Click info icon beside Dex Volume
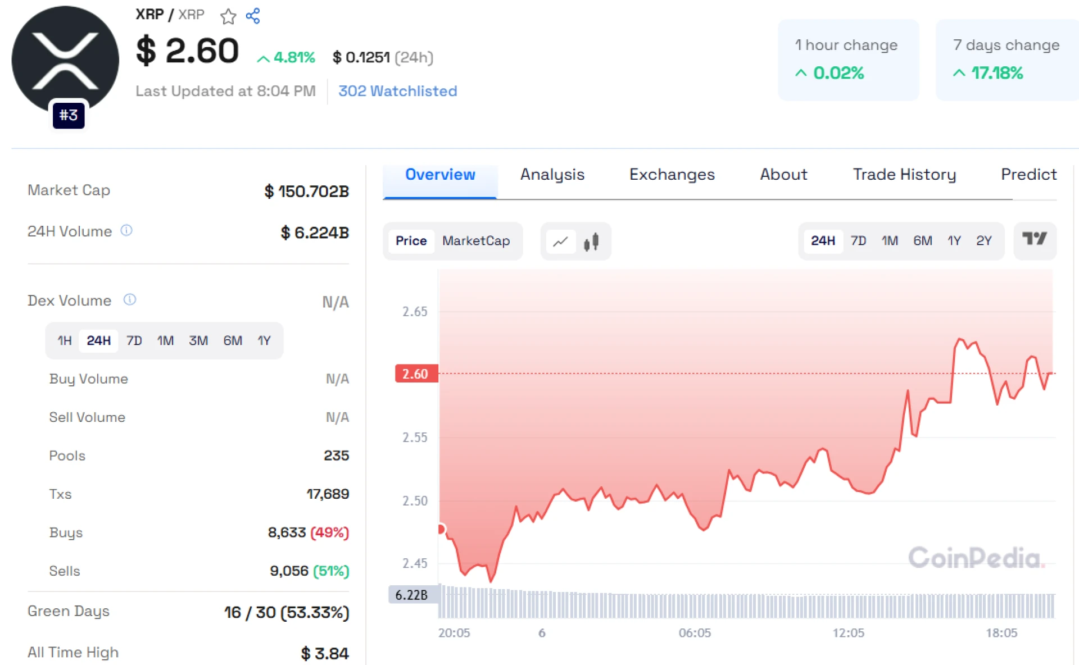This screenshot has height=665, width=1079. tap(130, 299)
